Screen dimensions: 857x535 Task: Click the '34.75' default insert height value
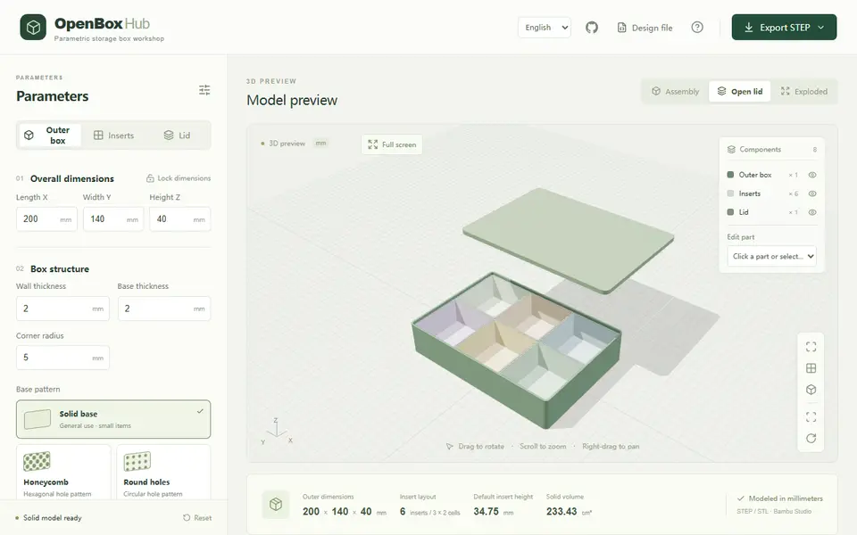pos(486,512)
